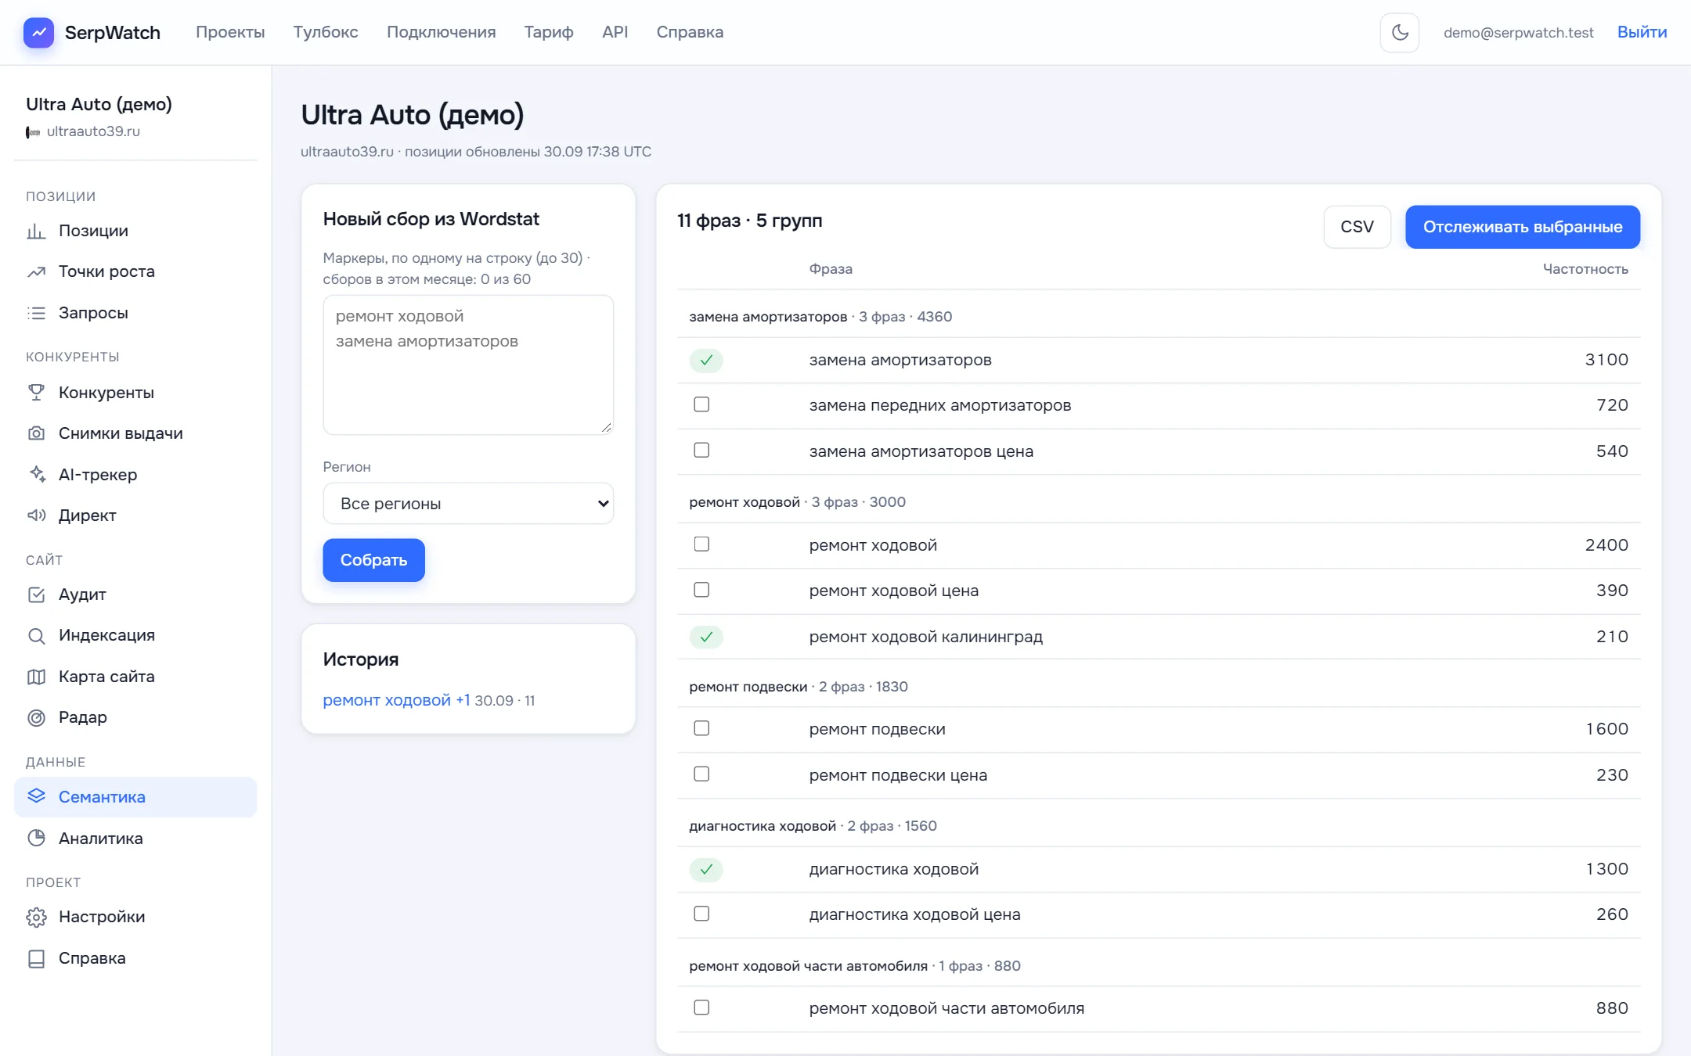Open Радар via the target icon
The width and height of the screenshot is (1691, 1056).
coord(36,717)
